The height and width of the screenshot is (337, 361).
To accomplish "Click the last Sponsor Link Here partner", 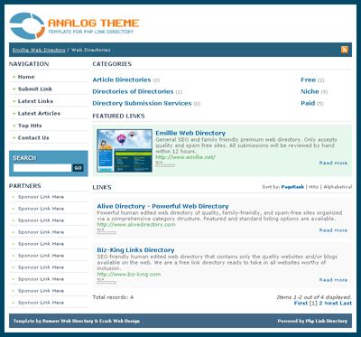I will pos(41,303).
